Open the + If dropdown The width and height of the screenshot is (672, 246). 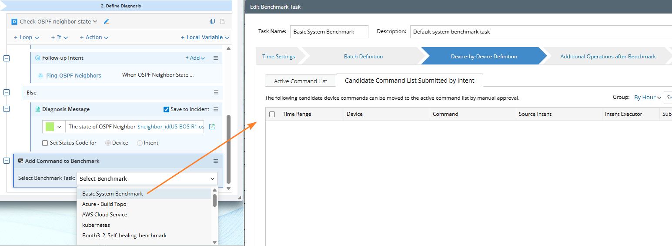[60, 37]
